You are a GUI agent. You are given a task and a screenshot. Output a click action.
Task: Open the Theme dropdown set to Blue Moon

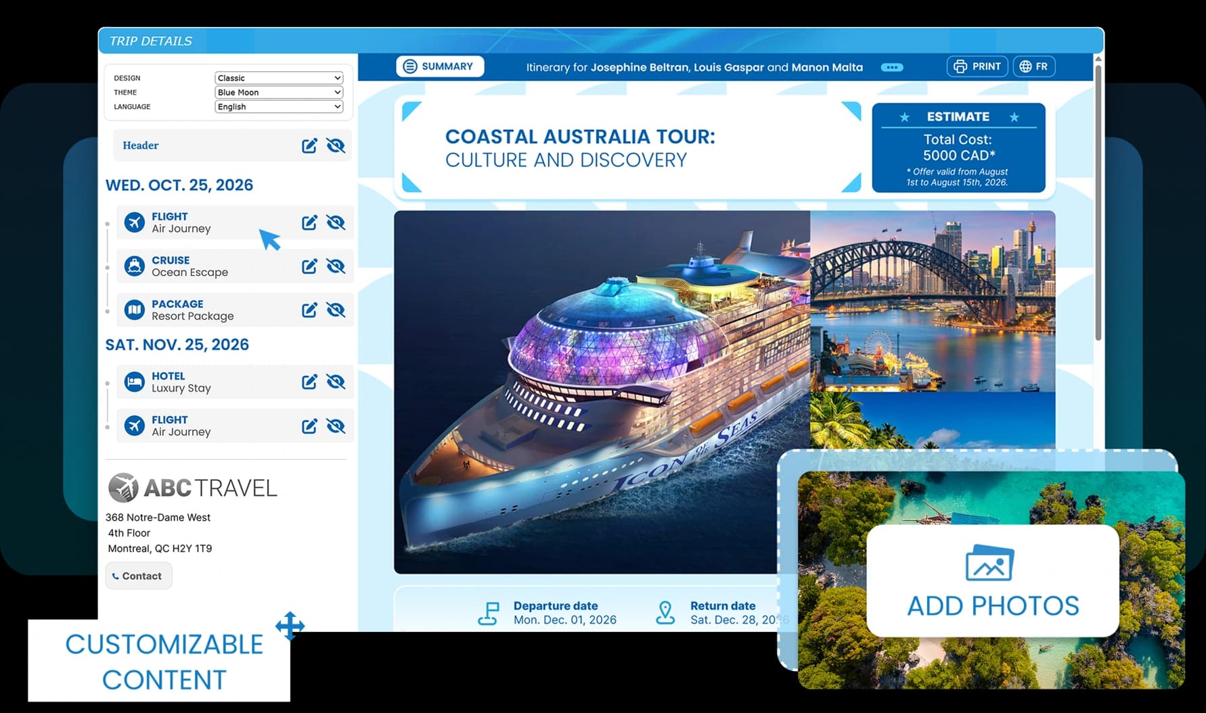click(279, 92)
